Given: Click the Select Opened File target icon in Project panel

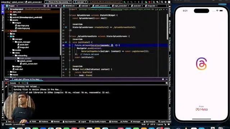Looking at the screenshot, I should [x=45, y=6].
